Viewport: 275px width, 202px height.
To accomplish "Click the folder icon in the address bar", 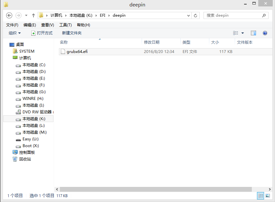I will click(41, 15).
